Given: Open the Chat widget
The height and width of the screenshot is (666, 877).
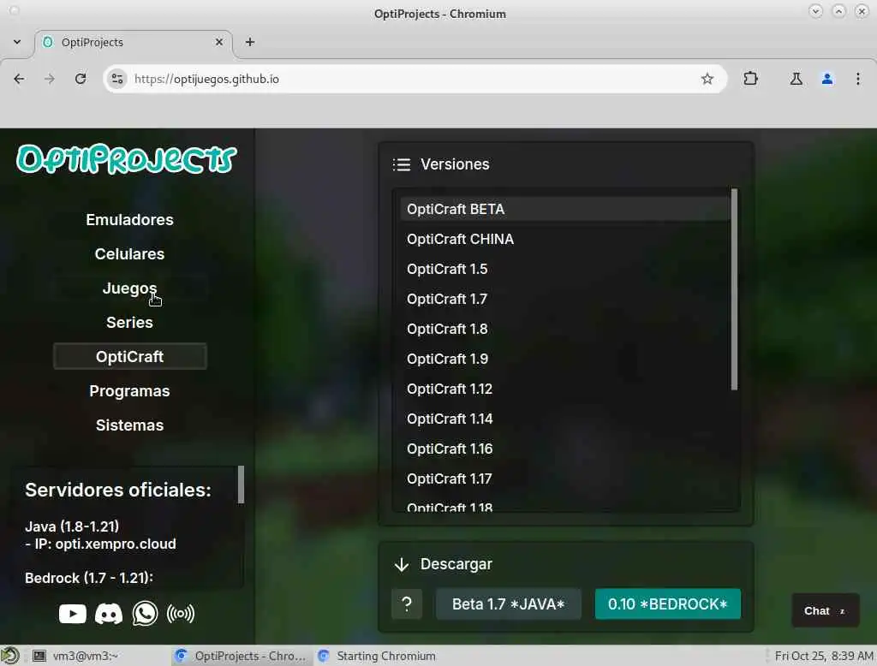Looking at the screenshot, I should [x=825, y=610].
